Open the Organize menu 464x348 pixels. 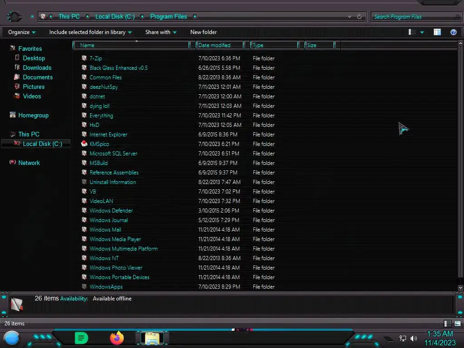click(22, 32)
